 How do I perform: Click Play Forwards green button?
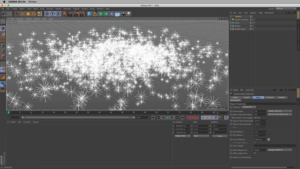(167, 117)
